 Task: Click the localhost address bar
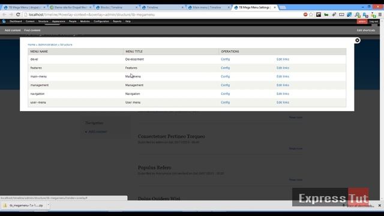click(161, 14)
